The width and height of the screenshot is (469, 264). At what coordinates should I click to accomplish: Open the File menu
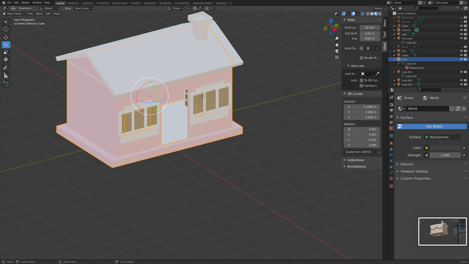(x=9, y=3)
